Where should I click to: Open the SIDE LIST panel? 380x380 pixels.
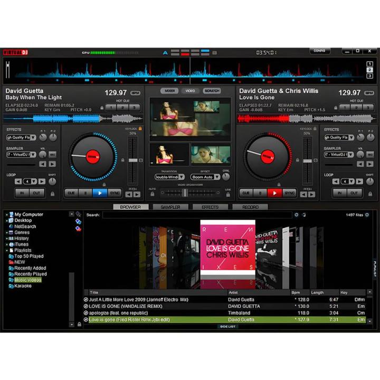[227, 327]
